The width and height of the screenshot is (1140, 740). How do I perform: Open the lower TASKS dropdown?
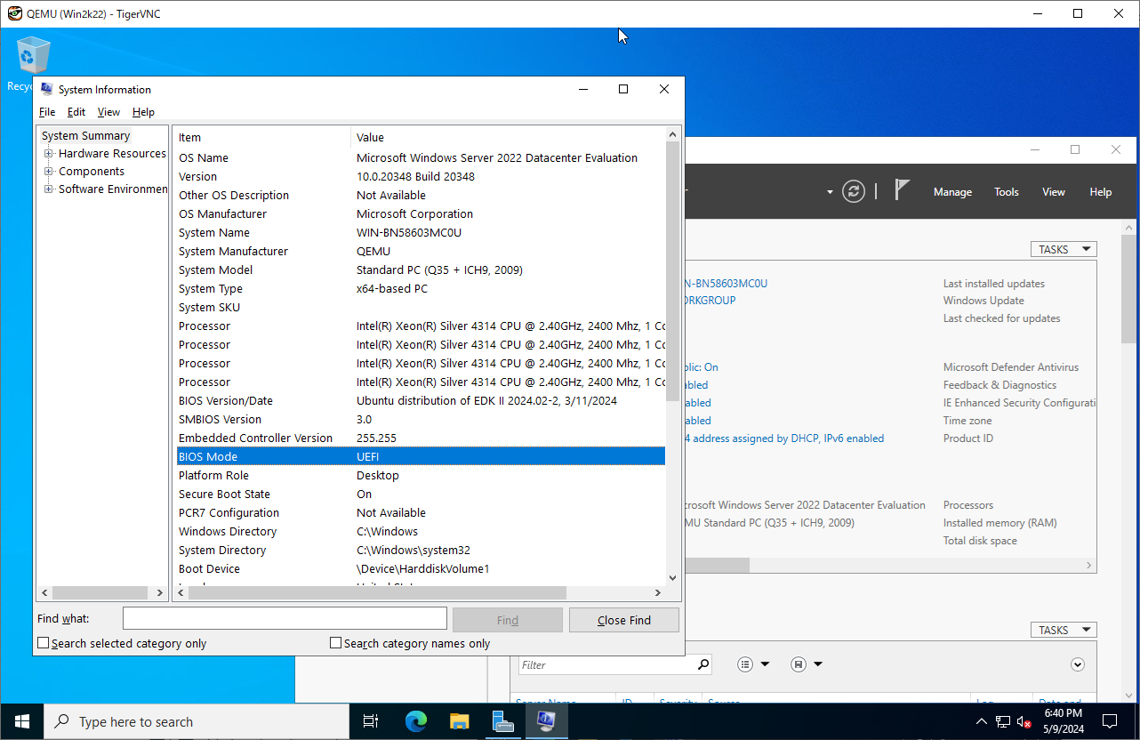1064,630
